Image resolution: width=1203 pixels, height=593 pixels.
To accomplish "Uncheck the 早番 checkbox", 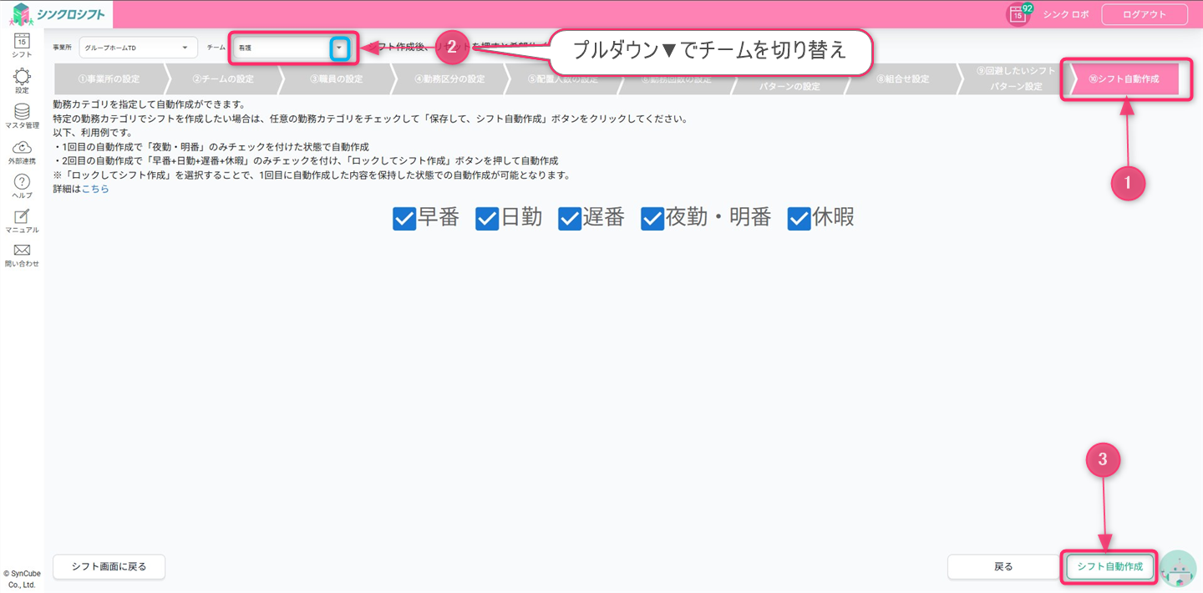I will [x=404, y=219].
